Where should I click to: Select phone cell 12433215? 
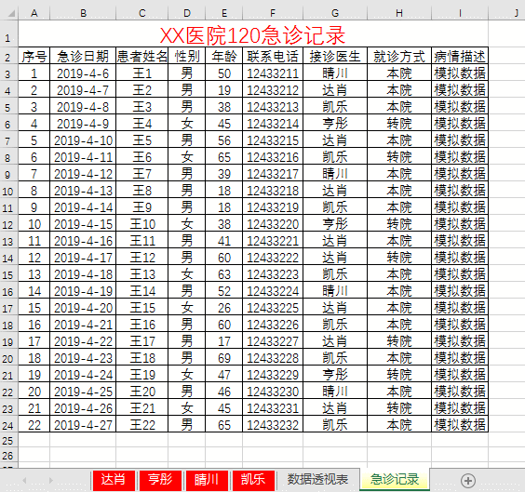(x=273, y=140)
